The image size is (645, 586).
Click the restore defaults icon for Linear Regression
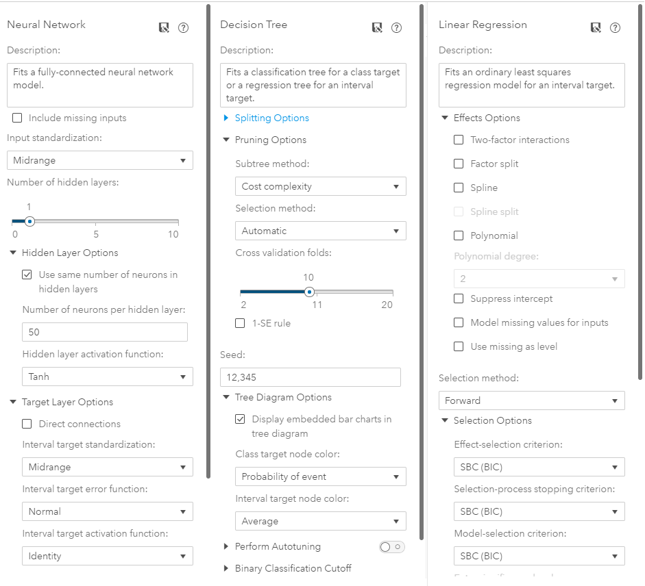(596, 27)
